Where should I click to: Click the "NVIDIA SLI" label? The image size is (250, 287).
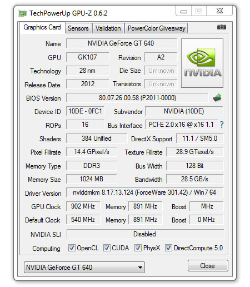coord(46,235)
